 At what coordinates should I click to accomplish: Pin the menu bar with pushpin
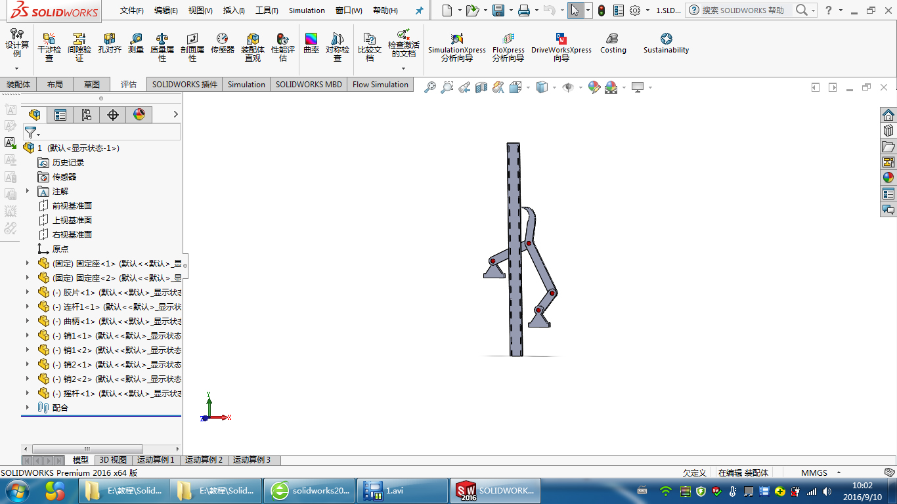(x=419, y=10)
